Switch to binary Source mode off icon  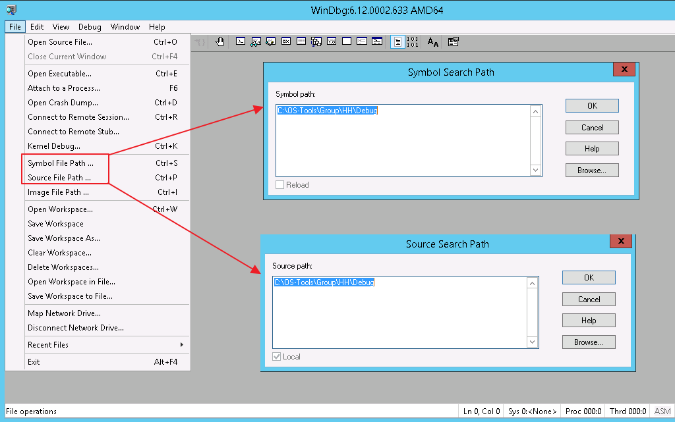tap(413, 41)
